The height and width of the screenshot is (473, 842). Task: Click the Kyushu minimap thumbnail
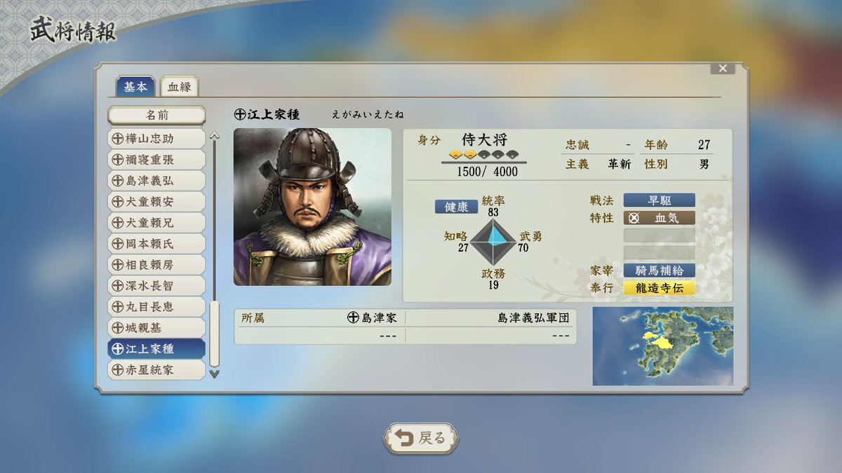point(662,346)
